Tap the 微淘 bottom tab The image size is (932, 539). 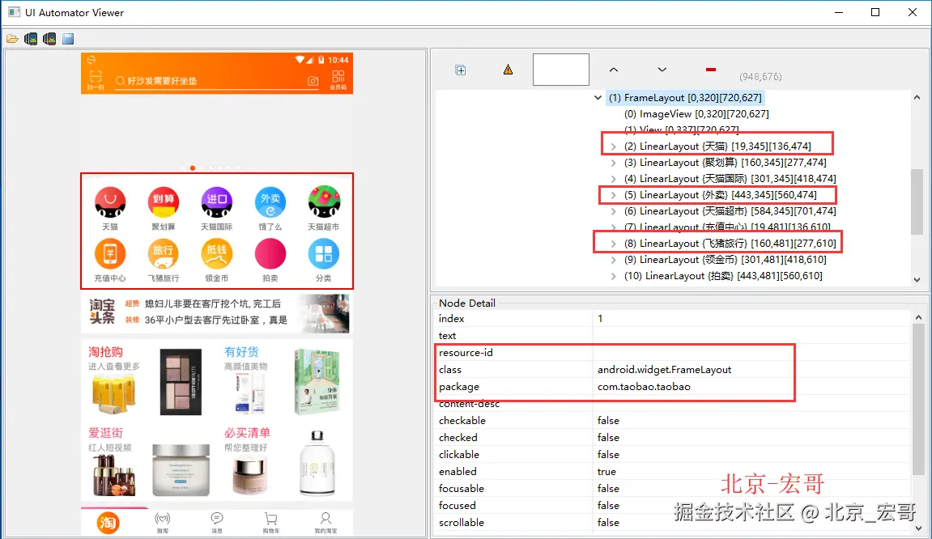(162, 523)
